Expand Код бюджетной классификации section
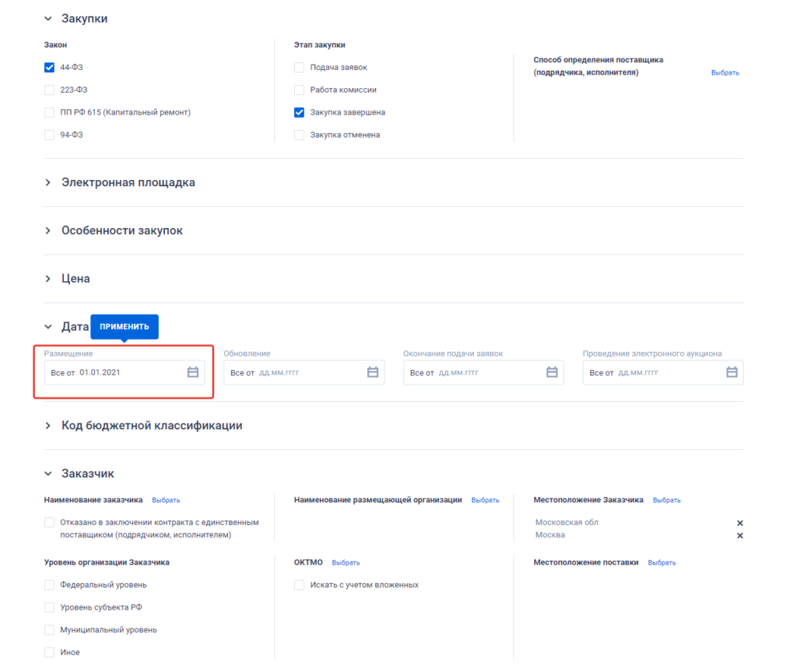Viewport: 797px width, 665px height. pos(48,426)
